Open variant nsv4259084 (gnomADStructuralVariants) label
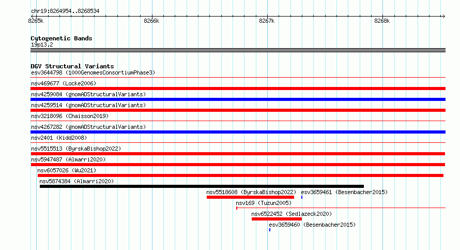Screen dimensions: 460x250 click(88, 94)
